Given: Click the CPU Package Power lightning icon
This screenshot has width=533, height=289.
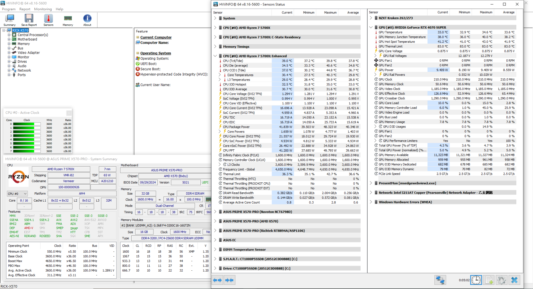Looking at the screenshot, I should [x=220, y=127].
